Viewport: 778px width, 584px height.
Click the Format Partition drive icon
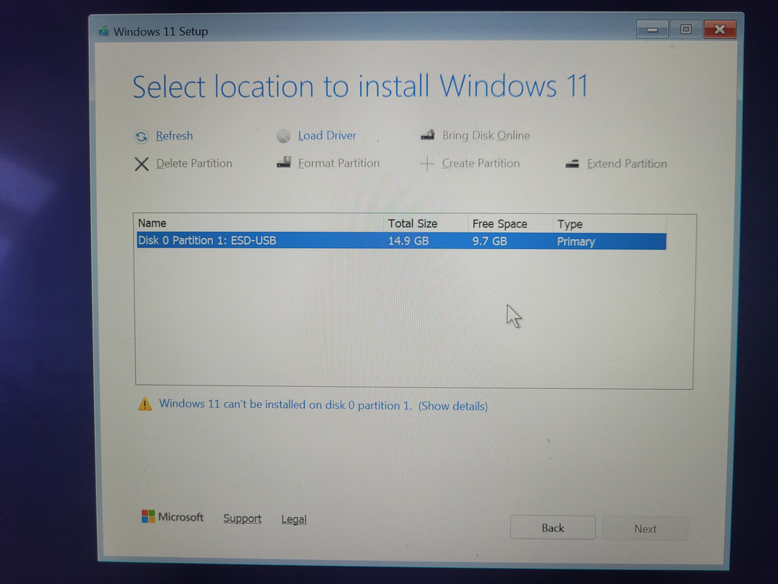[284, 162]
